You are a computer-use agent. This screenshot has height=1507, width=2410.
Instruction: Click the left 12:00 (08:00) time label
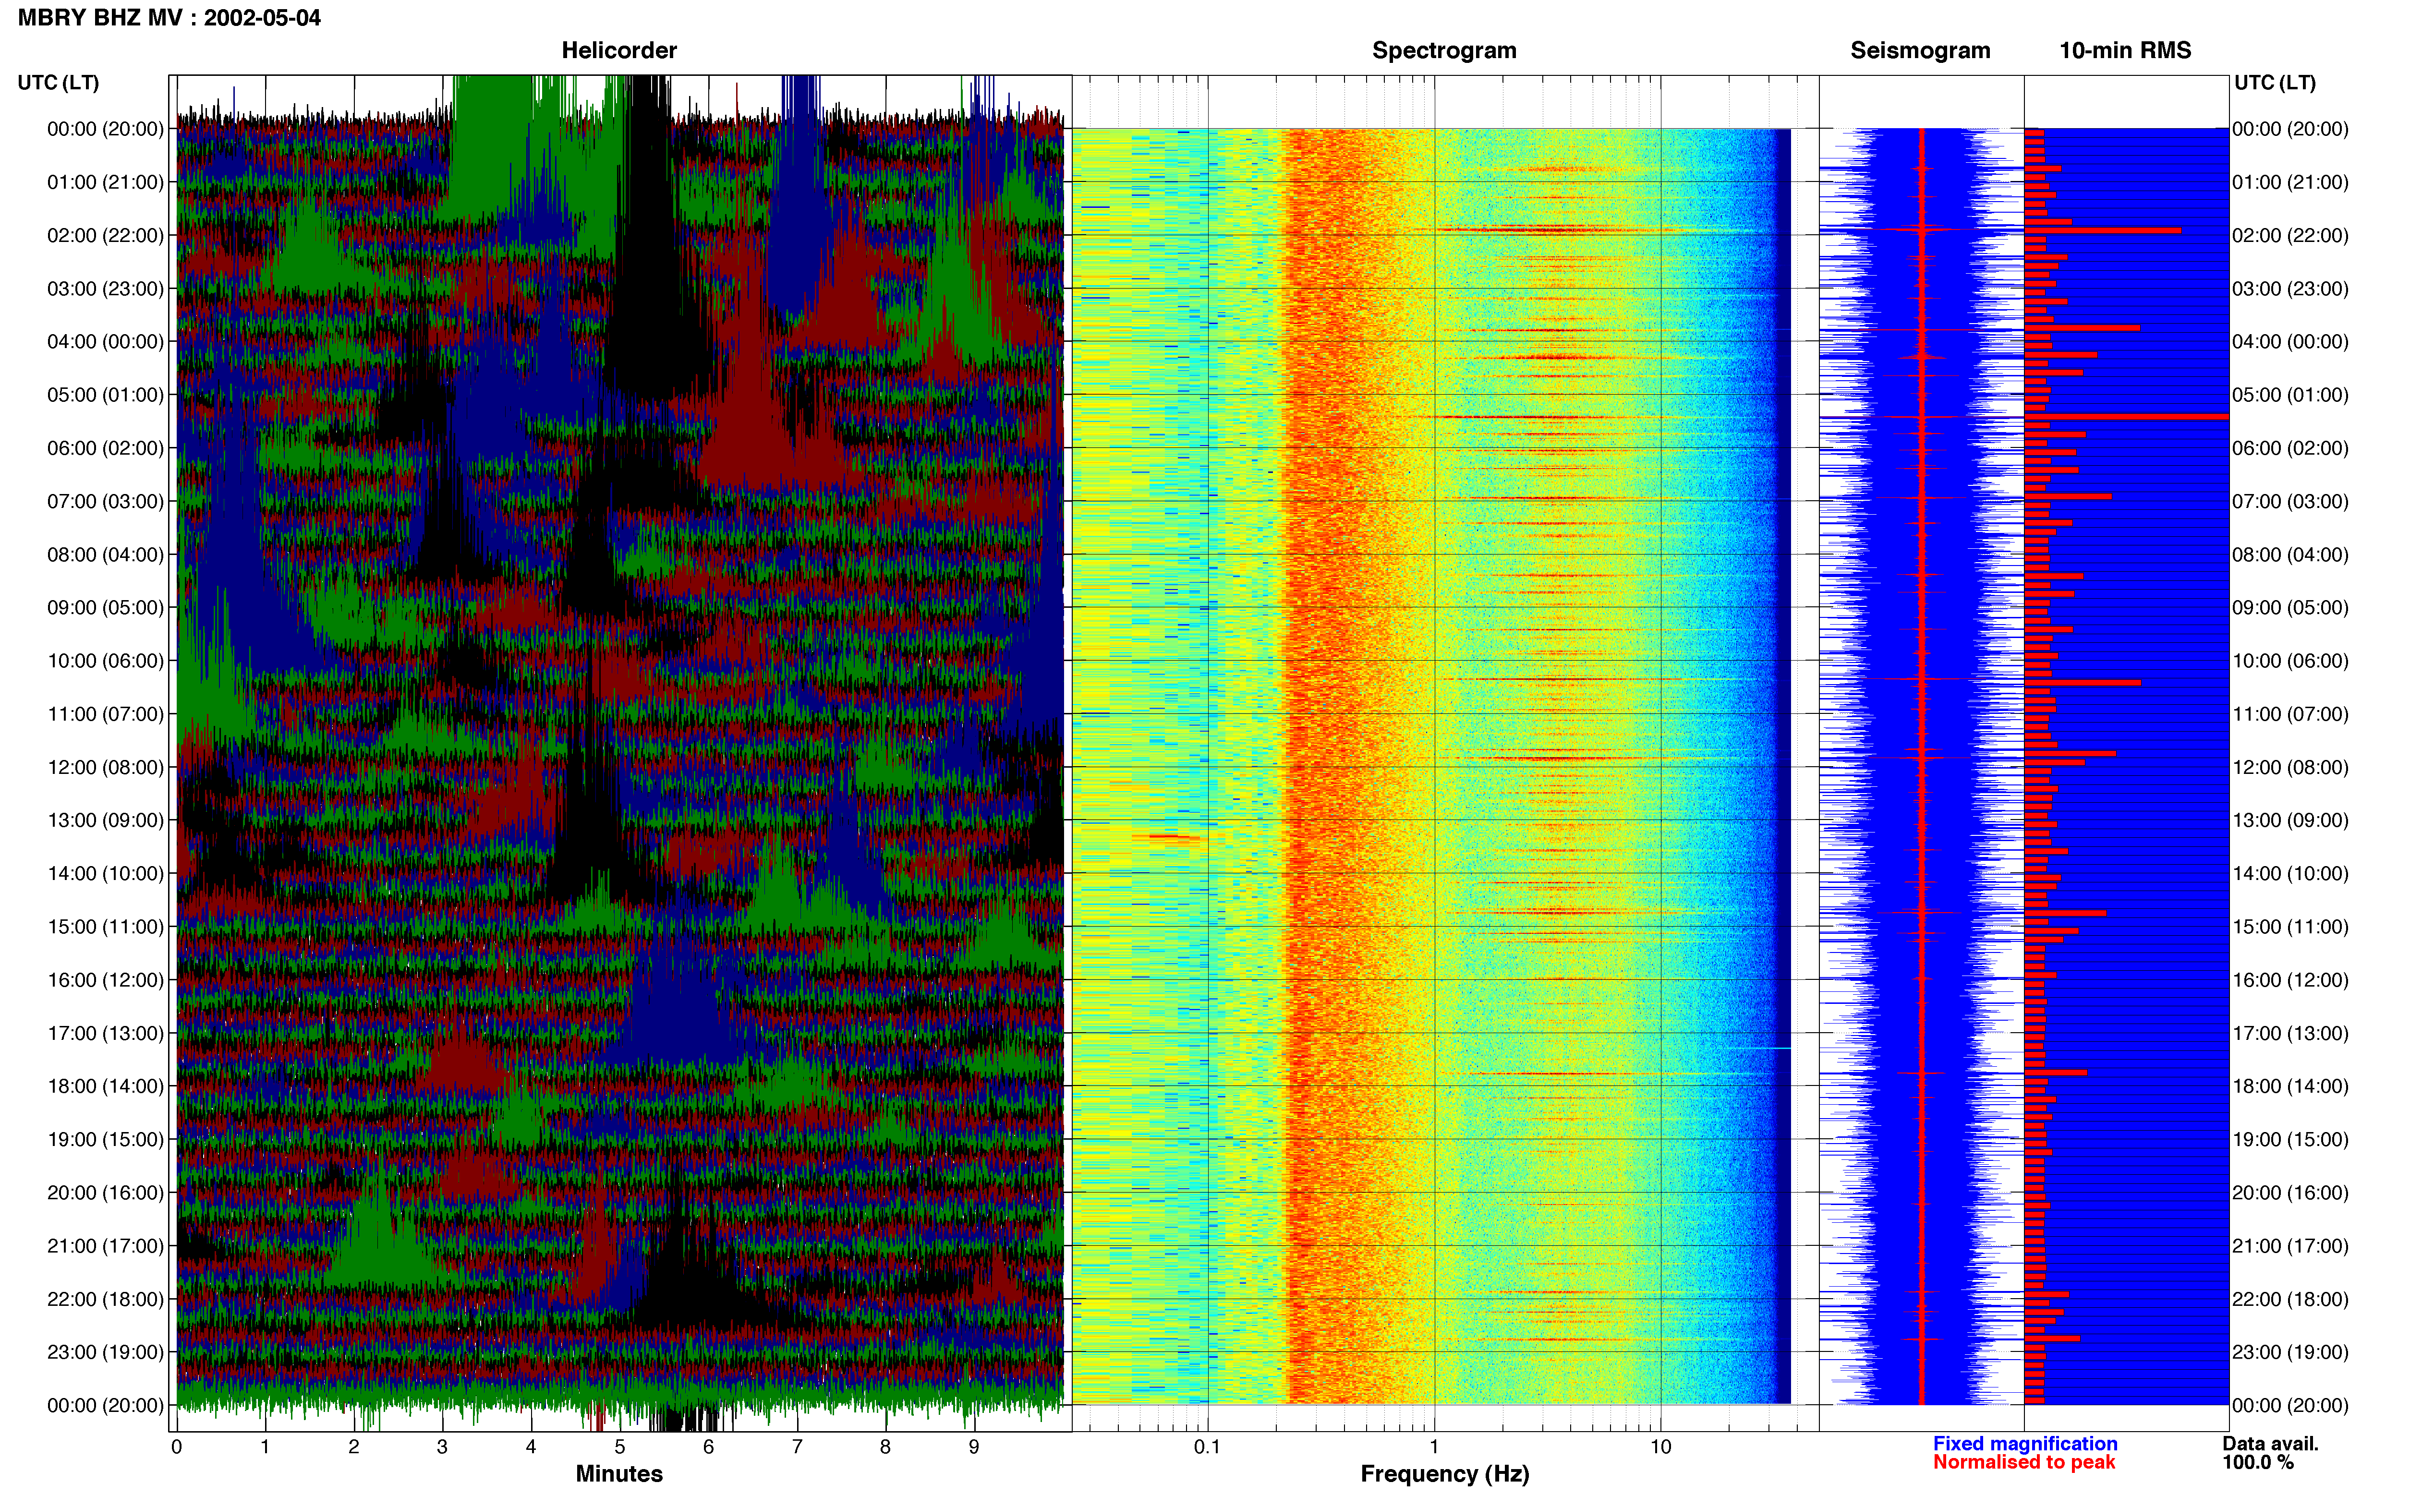point(106,768)
